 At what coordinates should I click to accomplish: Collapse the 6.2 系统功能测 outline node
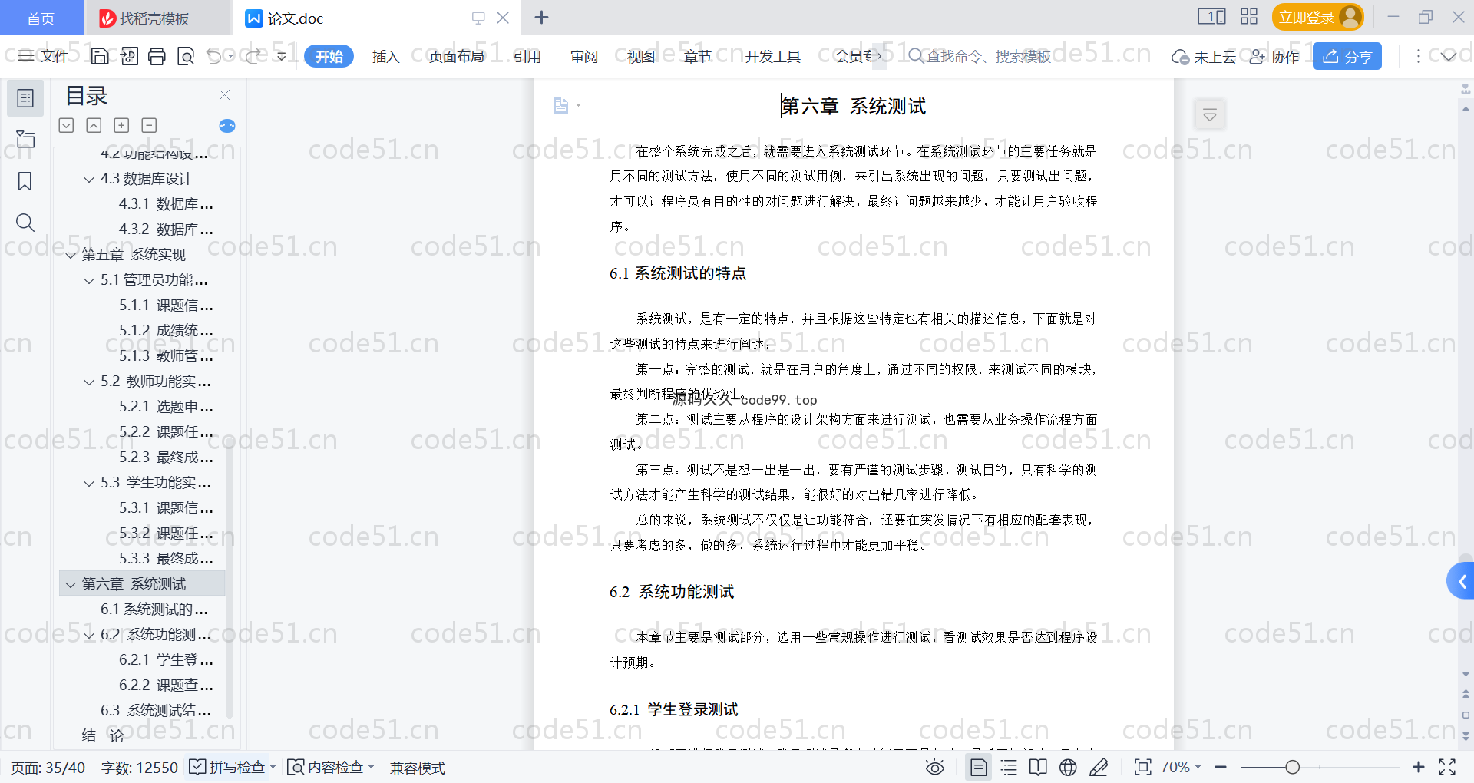point(89,636)
